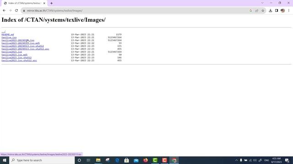Open green Camtasia icon in taskbar
The image size is (293, 164).
[155, 160]
